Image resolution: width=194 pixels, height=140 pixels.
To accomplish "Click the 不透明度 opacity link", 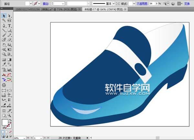I will pos(142,3).
